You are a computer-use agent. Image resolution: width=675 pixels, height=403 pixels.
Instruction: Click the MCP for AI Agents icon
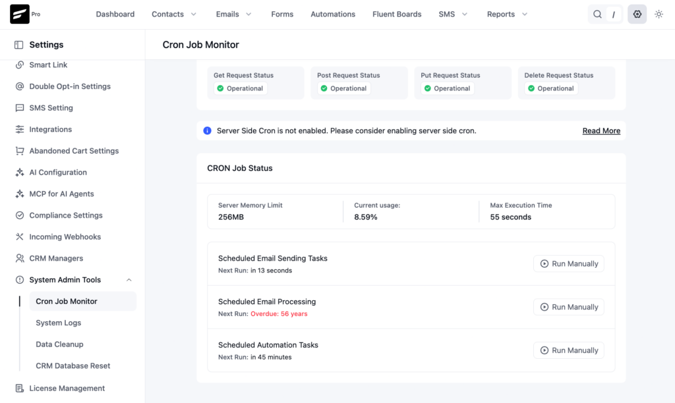pyautogui.click(x=19, y=194)
